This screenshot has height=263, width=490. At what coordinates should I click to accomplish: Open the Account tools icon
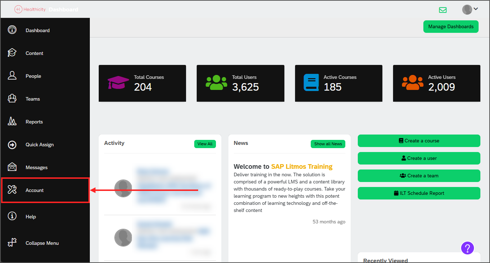pos(12,190)
